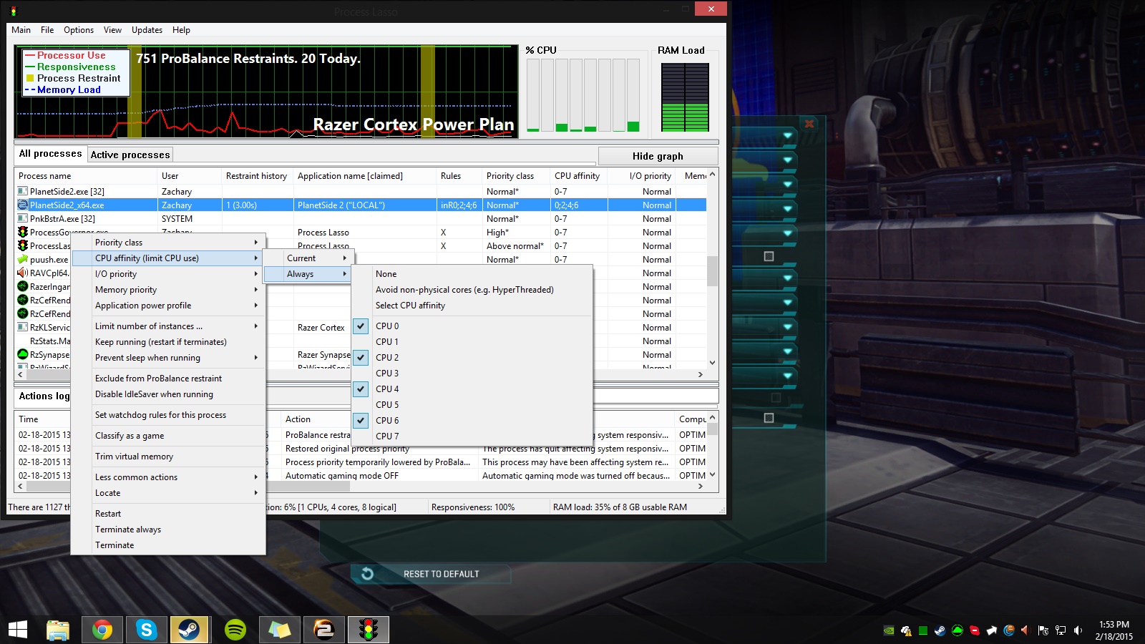Open the Options menu
The width and height of the screenshot is (1145, 644).
point(79,30)
